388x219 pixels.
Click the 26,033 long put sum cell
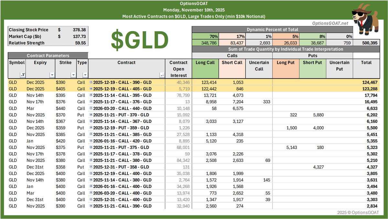point(286,43)
